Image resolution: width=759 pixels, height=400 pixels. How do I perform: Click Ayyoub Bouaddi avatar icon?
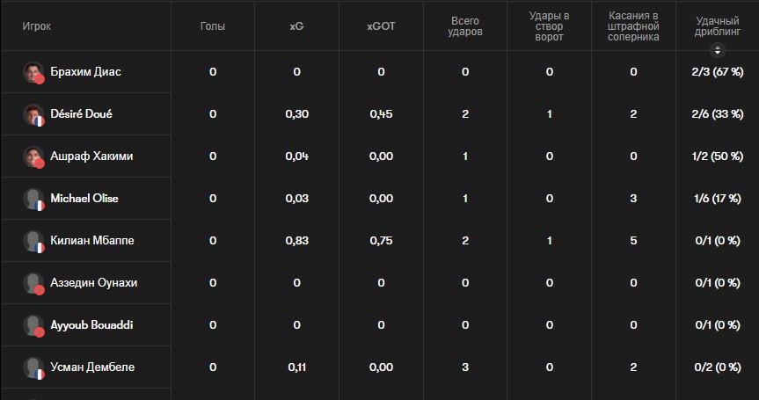click(x=33, y=325)
